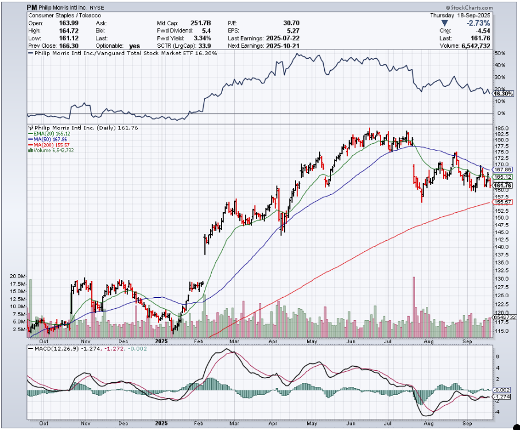Viewport: 520px width, 430px height.
Task: Click the Sep label under the MACD panel
Action: point(467,423)
